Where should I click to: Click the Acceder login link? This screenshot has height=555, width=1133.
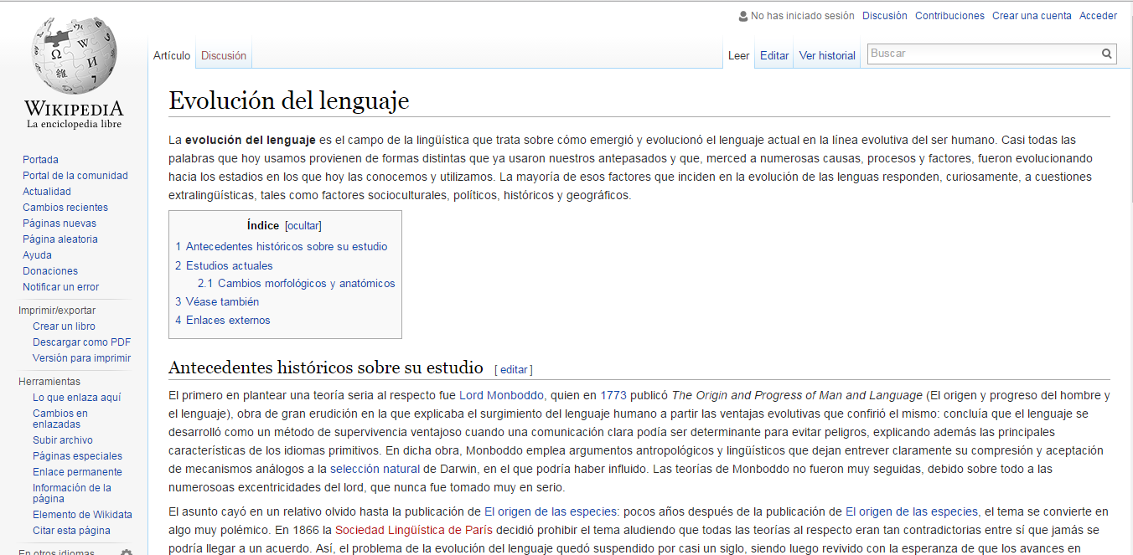point(1098,16)
